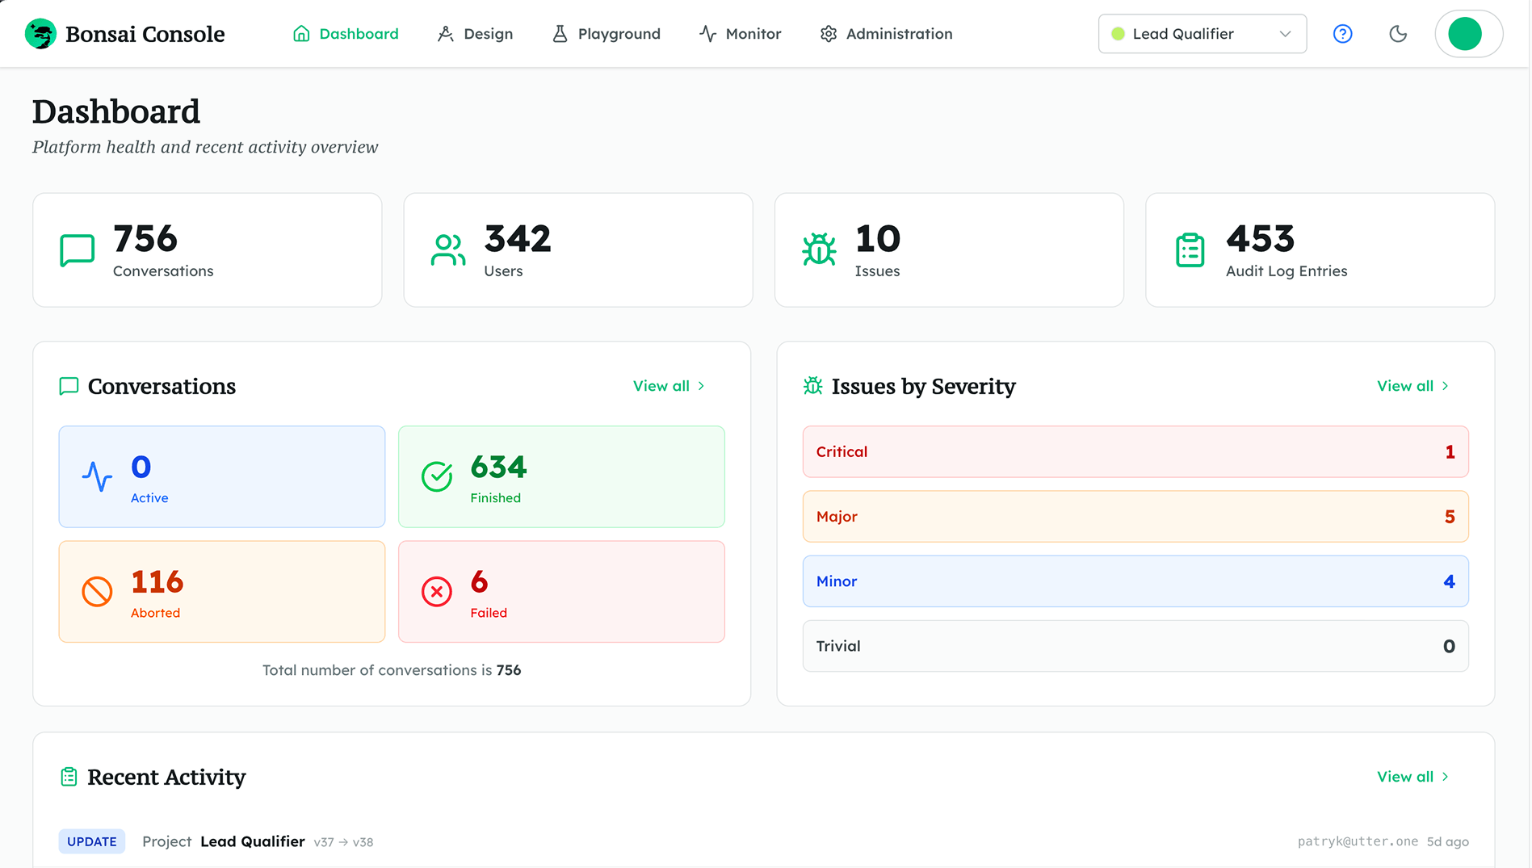Open the UPDATE activity badge

point(92,841)
